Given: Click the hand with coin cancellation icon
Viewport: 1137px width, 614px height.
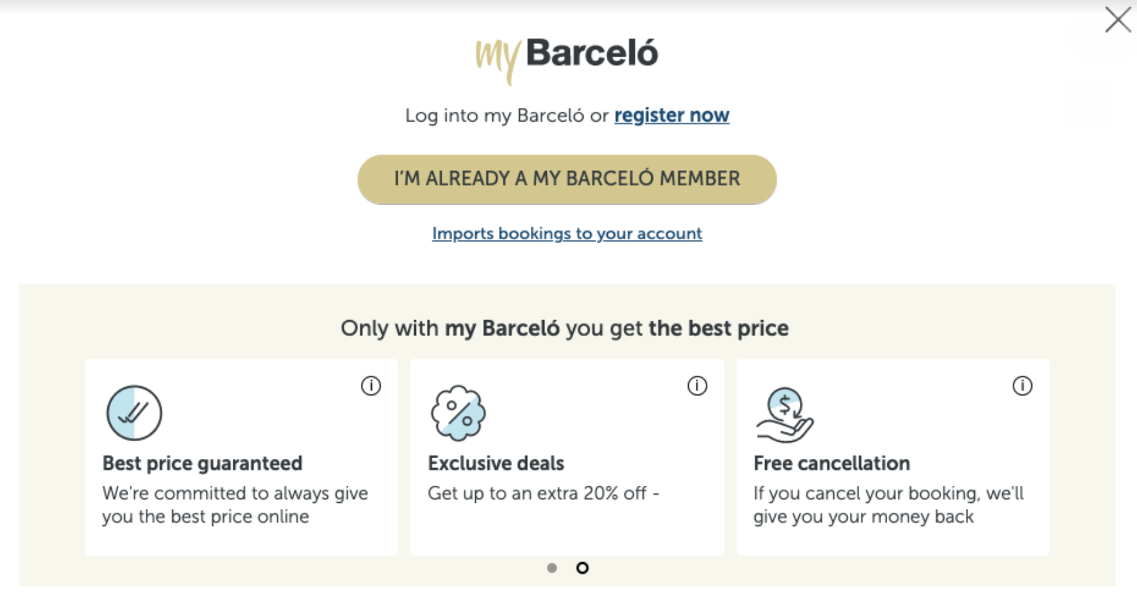Looking at the screenshot, I should point(785,415).
